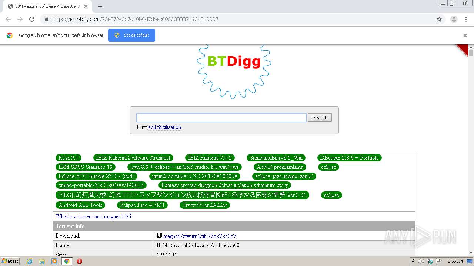Open the red stop-sign taskbar icon

79,261
